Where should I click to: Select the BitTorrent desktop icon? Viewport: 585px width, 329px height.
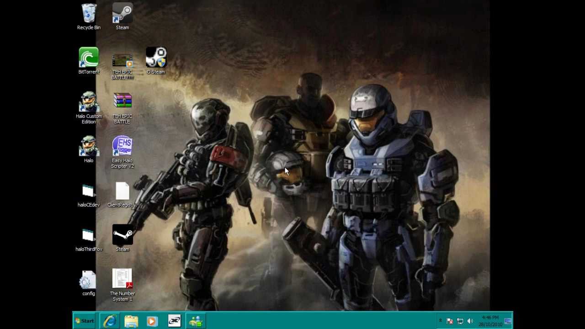[89, 61]
